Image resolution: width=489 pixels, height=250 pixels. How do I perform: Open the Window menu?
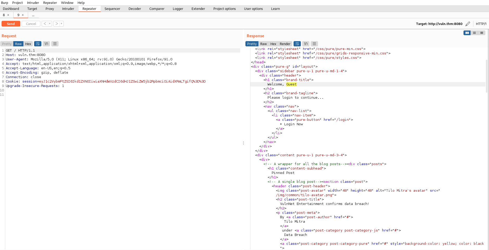click(67, 3)
